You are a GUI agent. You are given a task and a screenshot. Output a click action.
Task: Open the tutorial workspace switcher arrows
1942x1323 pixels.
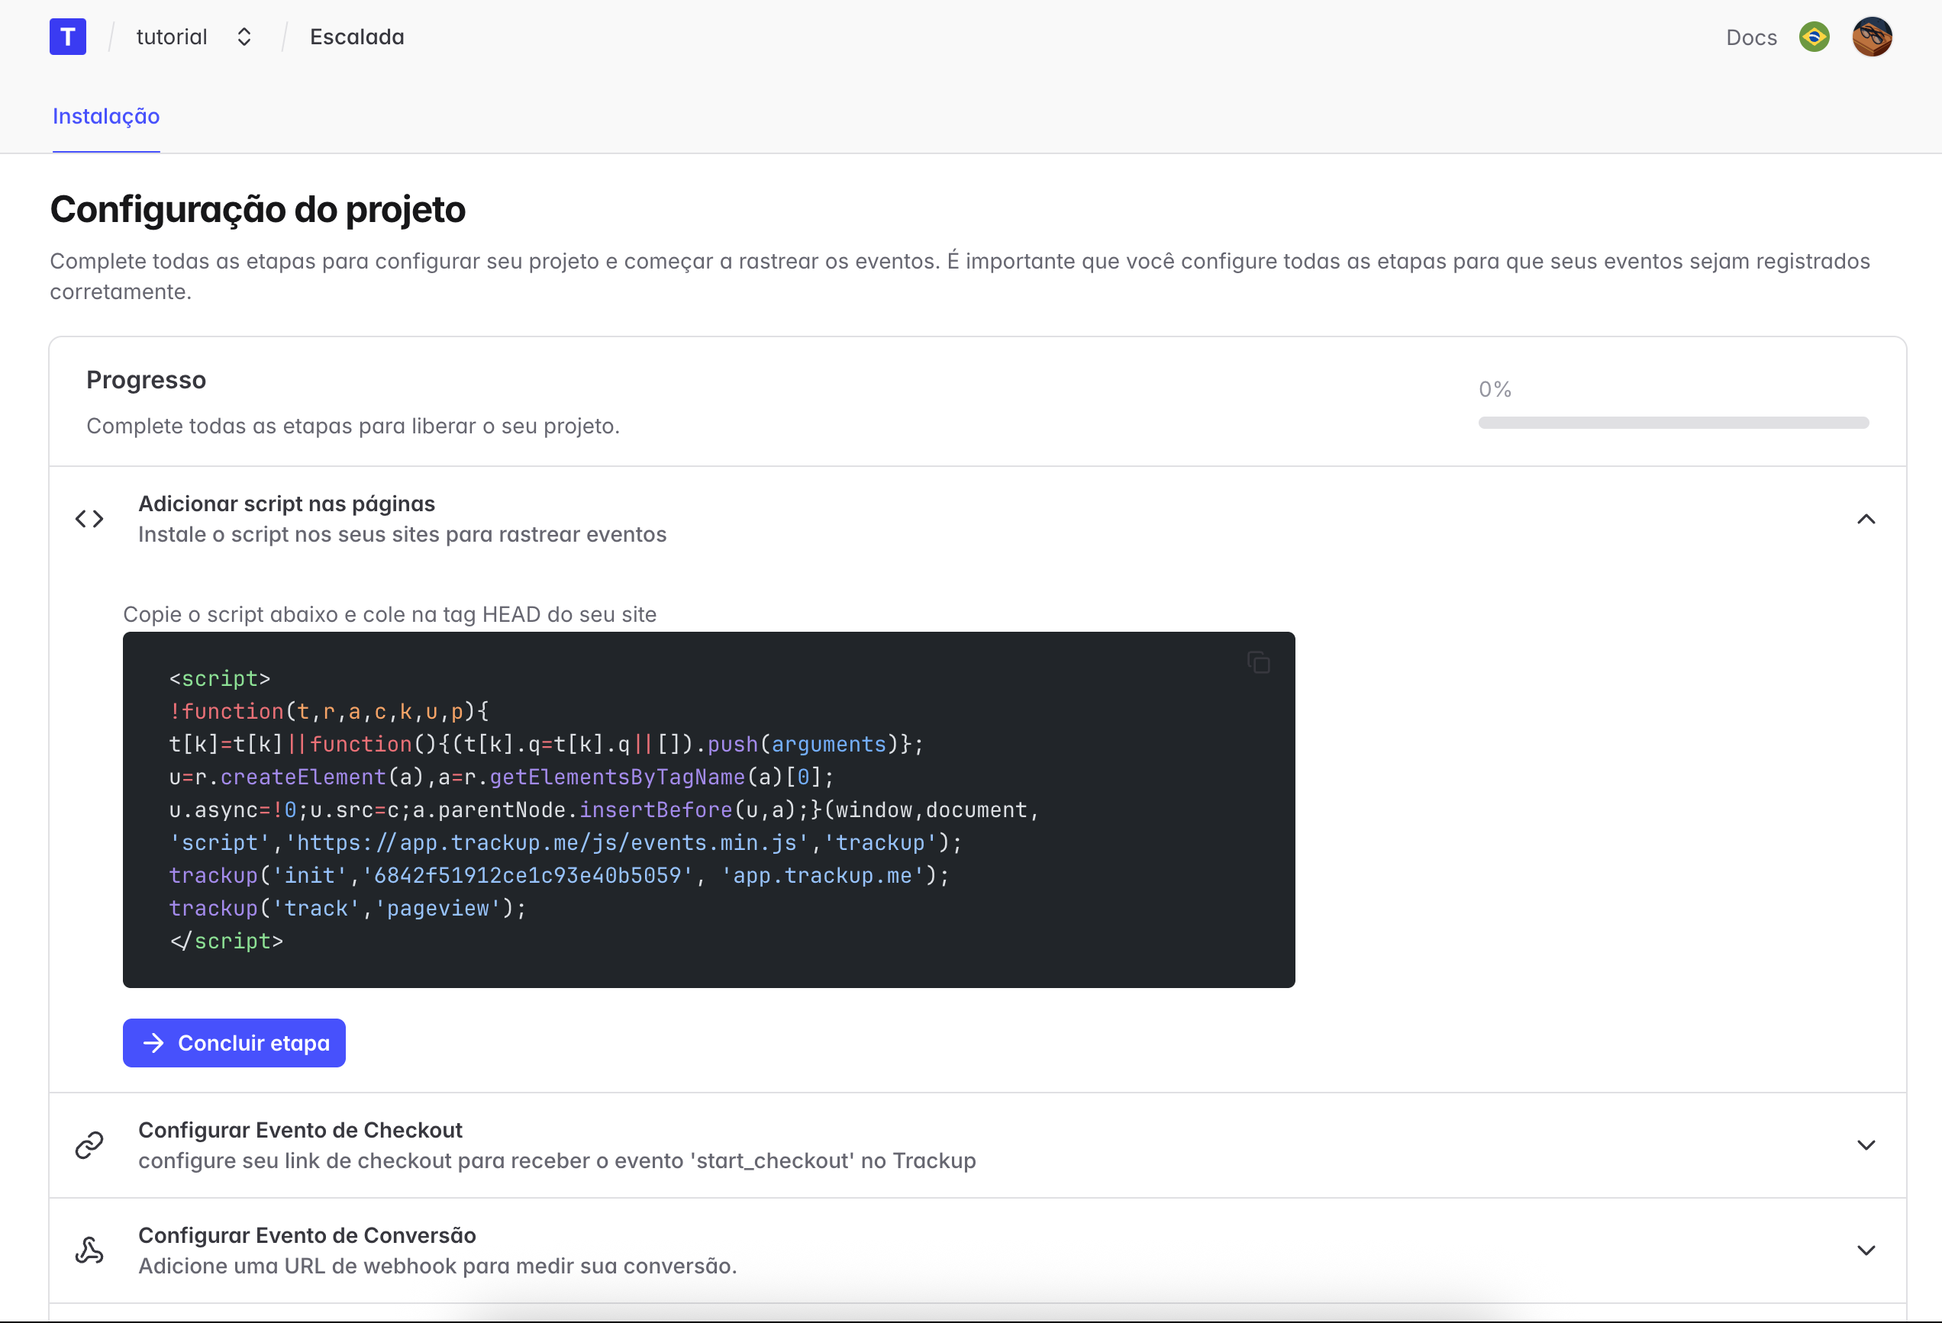click(x=244, y=37)
